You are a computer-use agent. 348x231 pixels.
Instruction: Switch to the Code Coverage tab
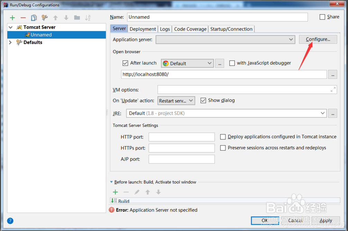[x=190, y=29]
